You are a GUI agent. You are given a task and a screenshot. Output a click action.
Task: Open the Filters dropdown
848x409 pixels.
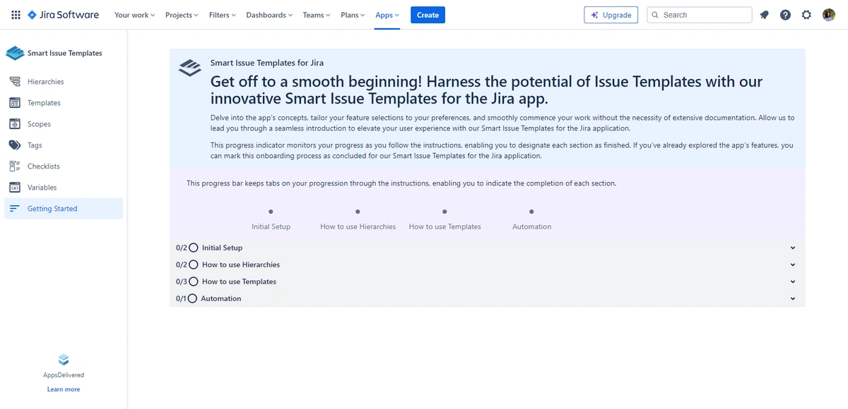222,15
